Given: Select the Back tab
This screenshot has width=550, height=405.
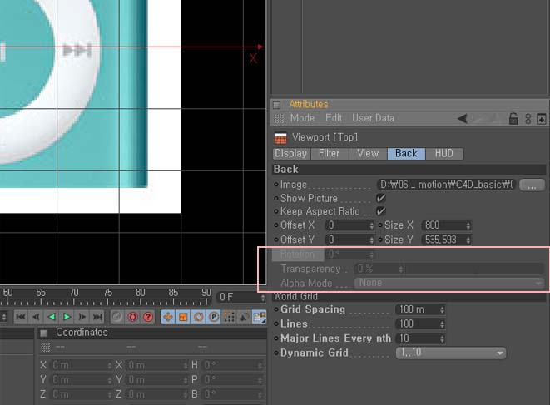Looking at the screenshot, I should pos(406,154).
